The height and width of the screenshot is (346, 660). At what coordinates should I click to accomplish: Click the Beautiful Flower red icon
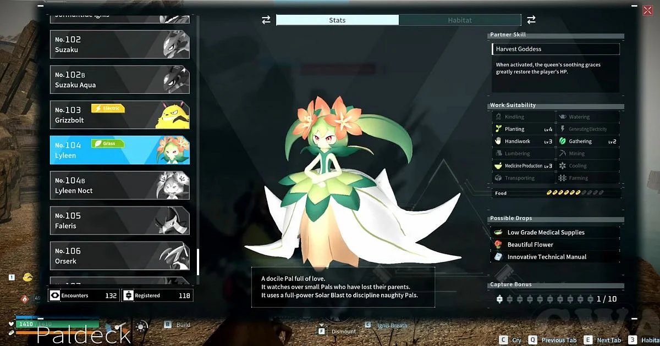pyautogui.click(x=498, y=244)
